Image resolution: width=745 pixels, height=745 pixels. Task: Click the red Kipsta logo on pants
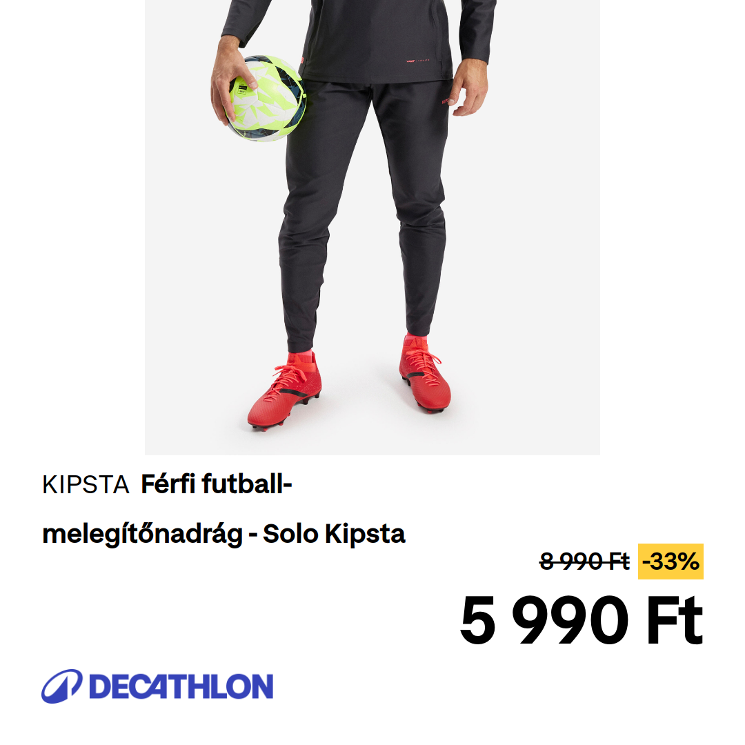point(445,101)
